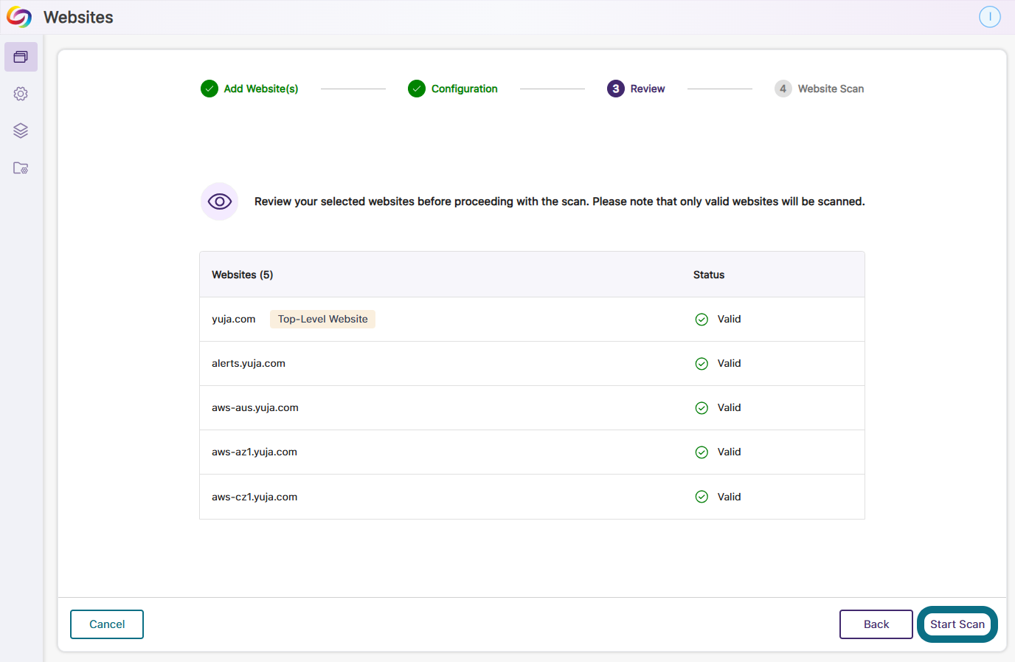Click the Status column header

pos(709,275)
